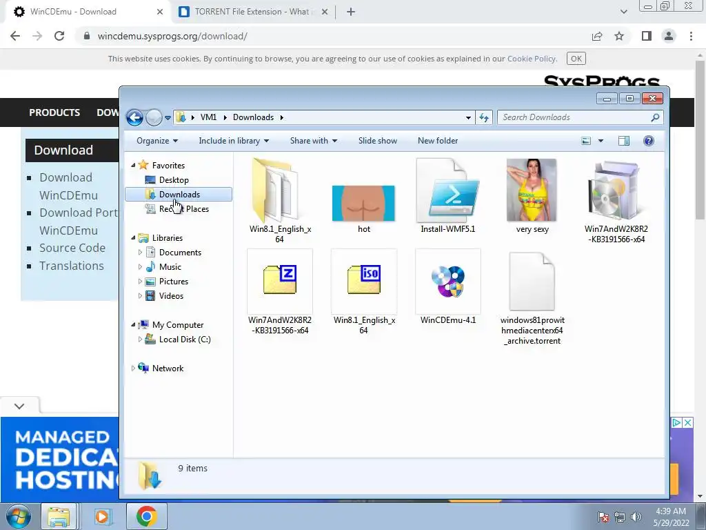This screenshot has height=530, width=706.
Task: Open the address bar history dropdown
Action: click(468, 117)
